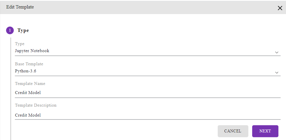Screen dimensions: 286x140
Task: Expand the Base Template dropdown chevron
Action: pyautogui.click(x=277, y=73)
